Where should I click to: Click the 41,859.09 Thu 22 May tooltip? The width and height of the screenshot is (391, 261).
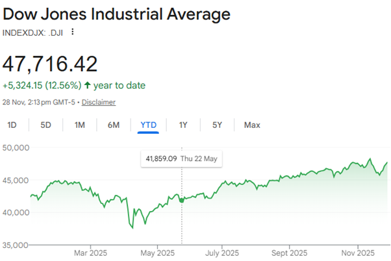pos(181,158)
